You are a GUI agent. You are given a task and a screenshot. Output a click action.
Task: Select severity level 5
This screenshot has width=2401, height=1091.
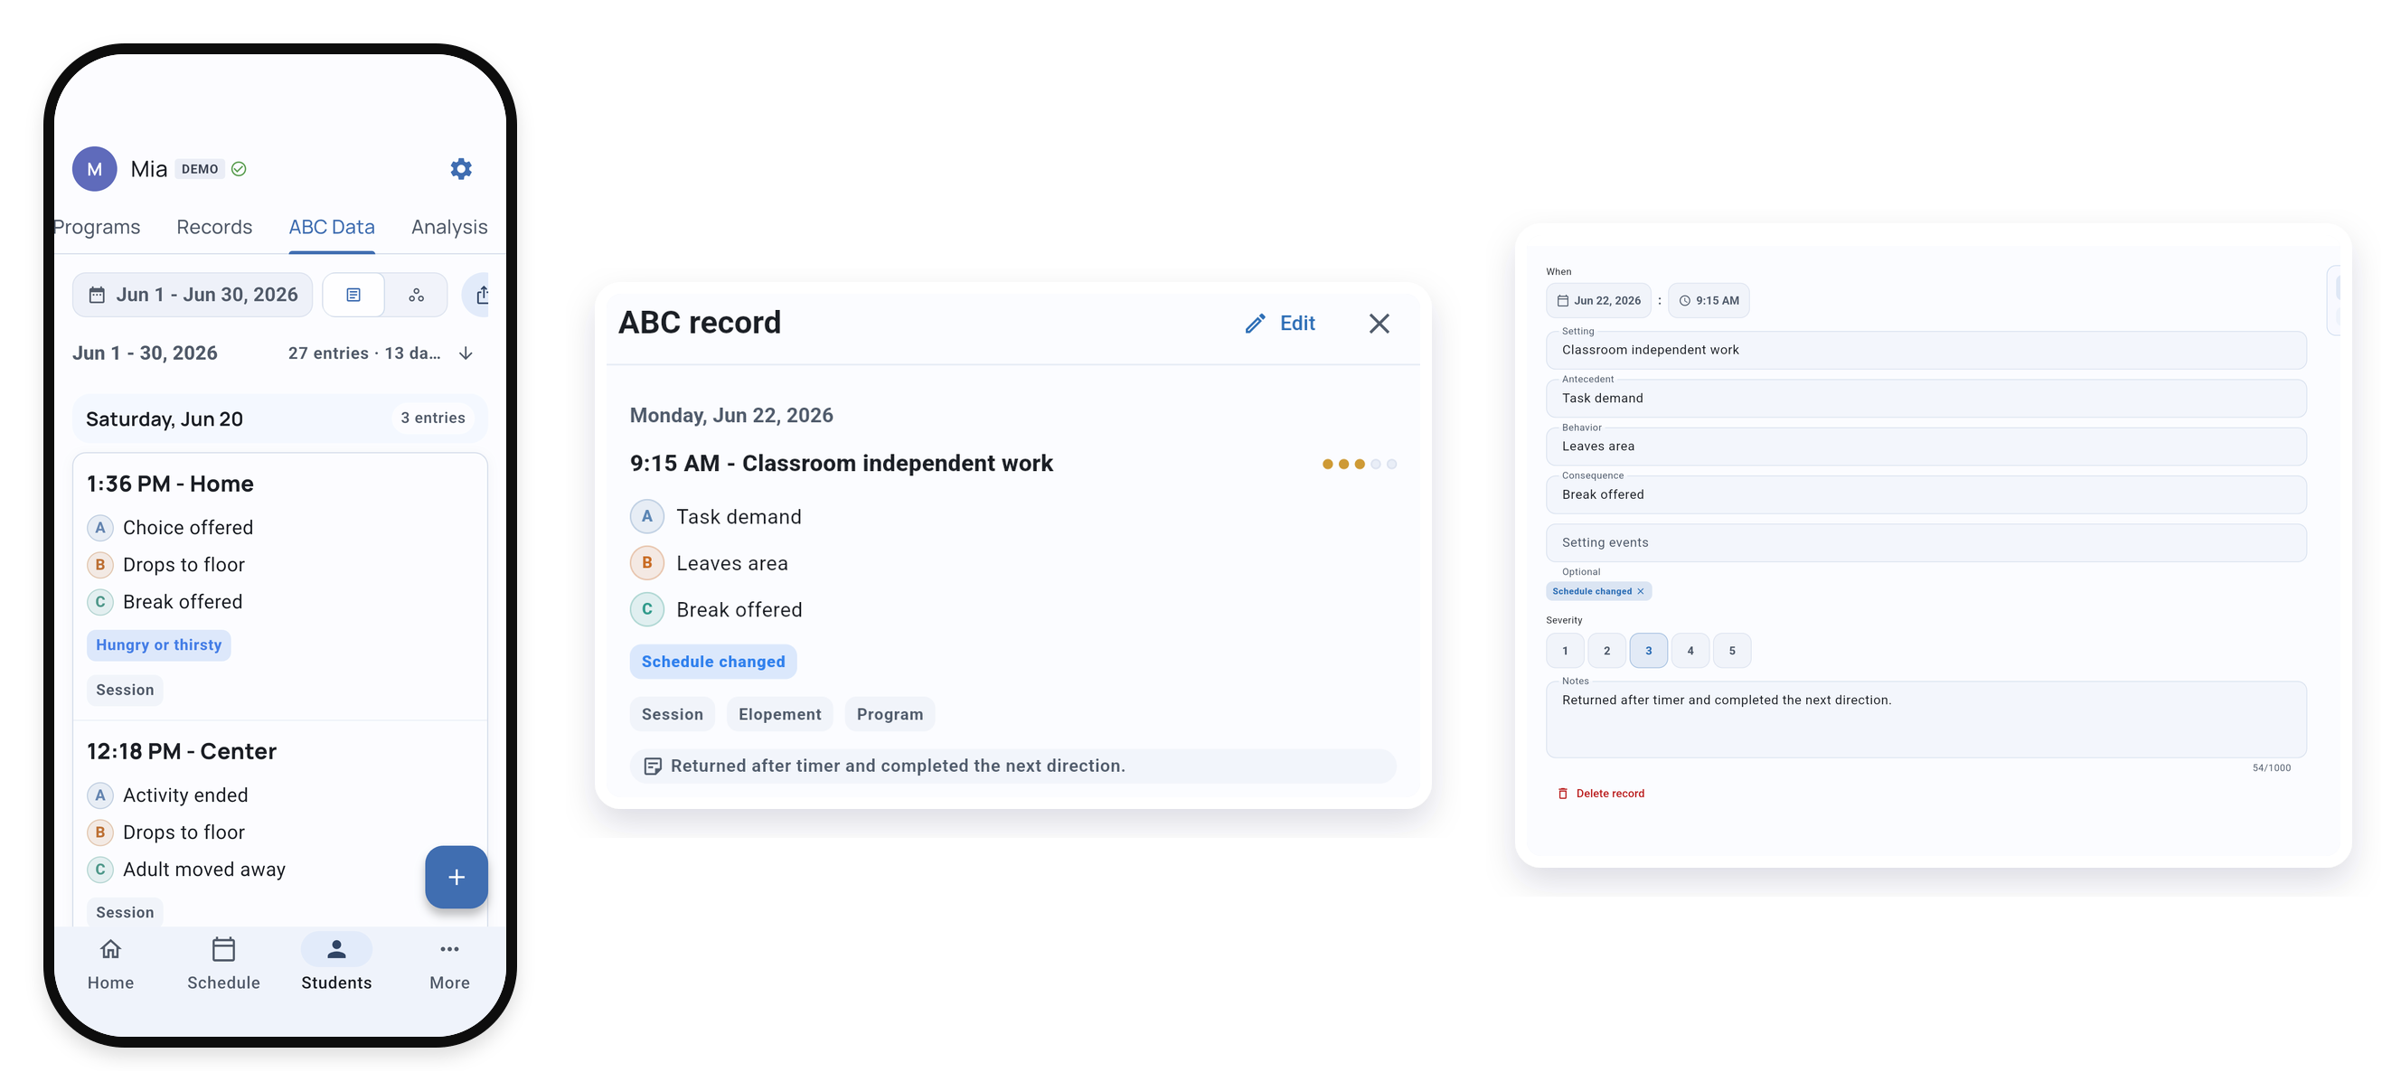click(1732, 650)
